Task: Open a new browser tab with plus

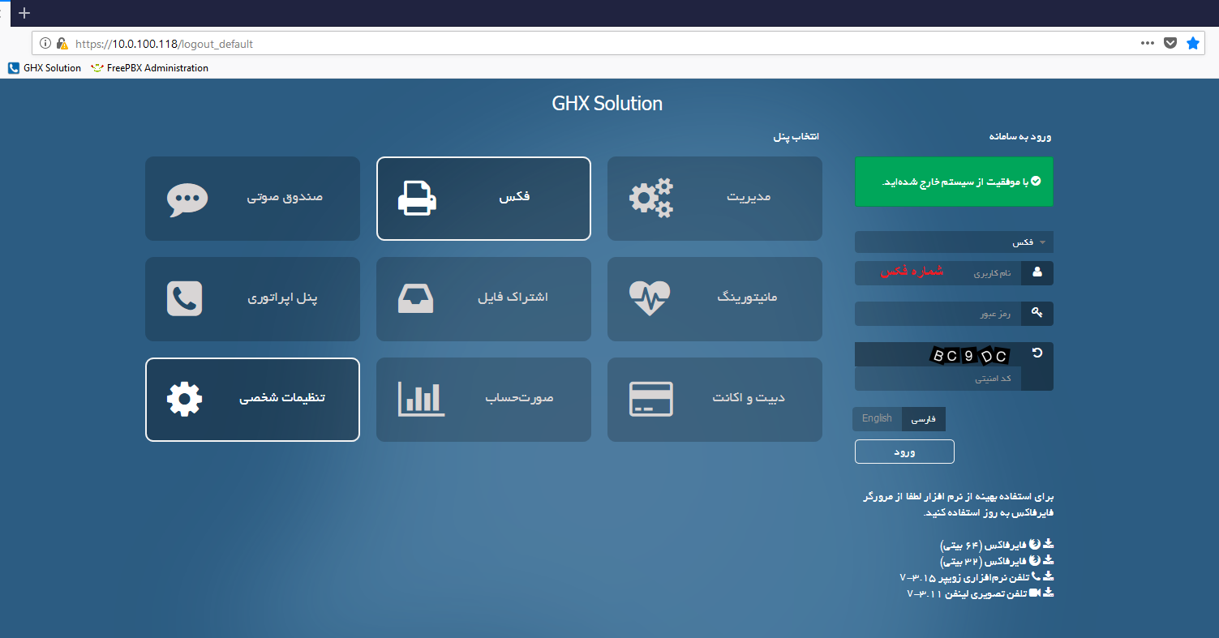Action: click(x=24, y=13)
